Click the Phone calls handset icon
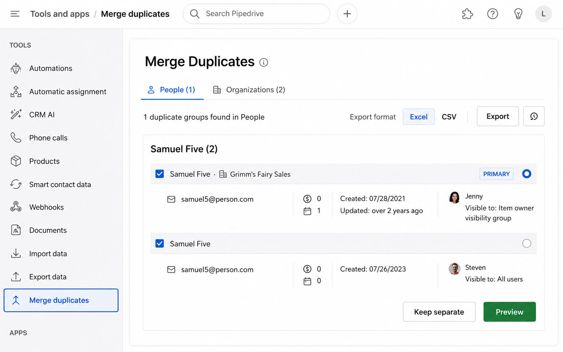 pos(16,138)
